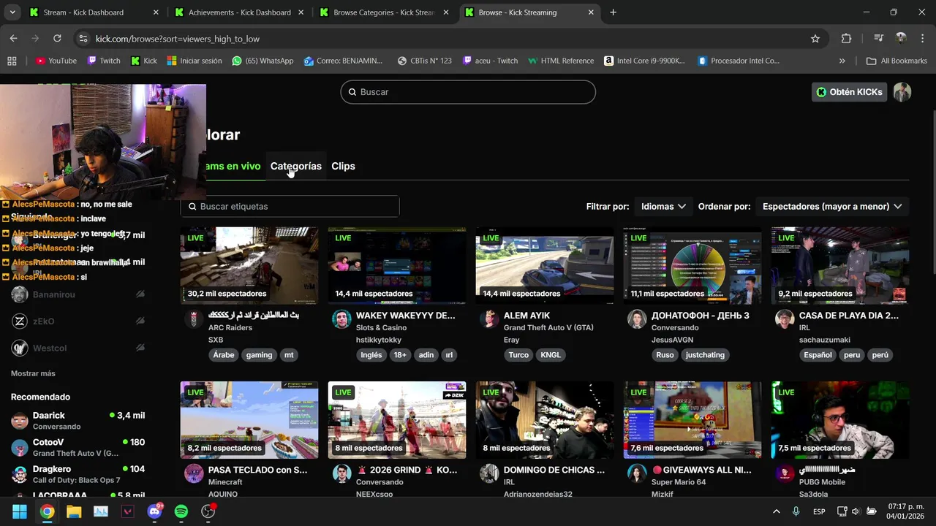Open the Grand Theft Auto V (GTA) category link under ALEM AYIK
This screenshot has width=936, height=526.
[548, 328]
